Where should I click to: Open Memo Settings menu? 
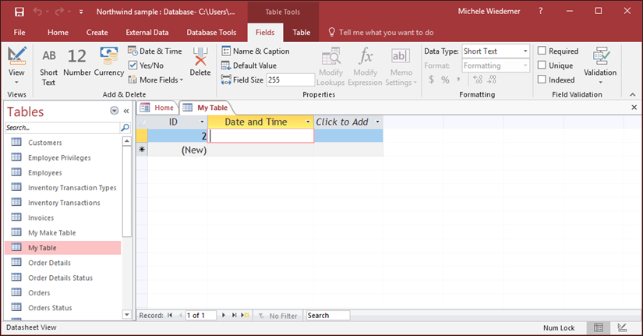(x=401, y=66)
